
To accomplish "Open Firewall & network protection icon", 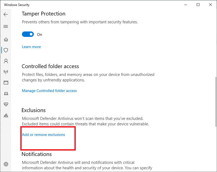I will click(6, 72).
